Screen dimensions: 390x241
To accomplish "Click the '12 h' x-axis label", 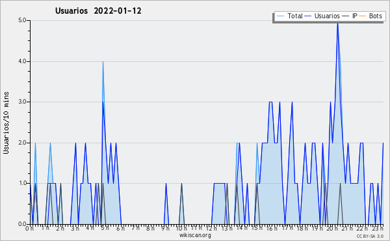I will click(211, 228).
